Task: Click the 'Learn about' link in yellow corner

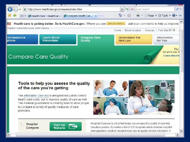Action: pos(171,56)
